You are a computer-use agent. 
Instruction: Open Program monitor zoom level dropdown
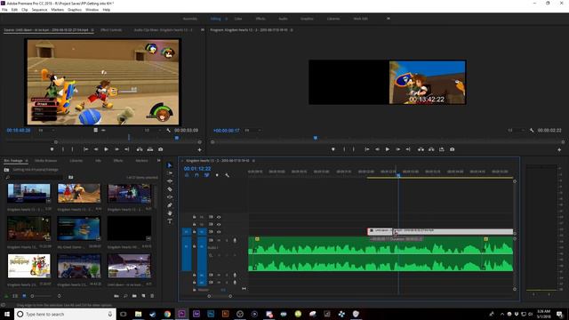tap(252, 131)
